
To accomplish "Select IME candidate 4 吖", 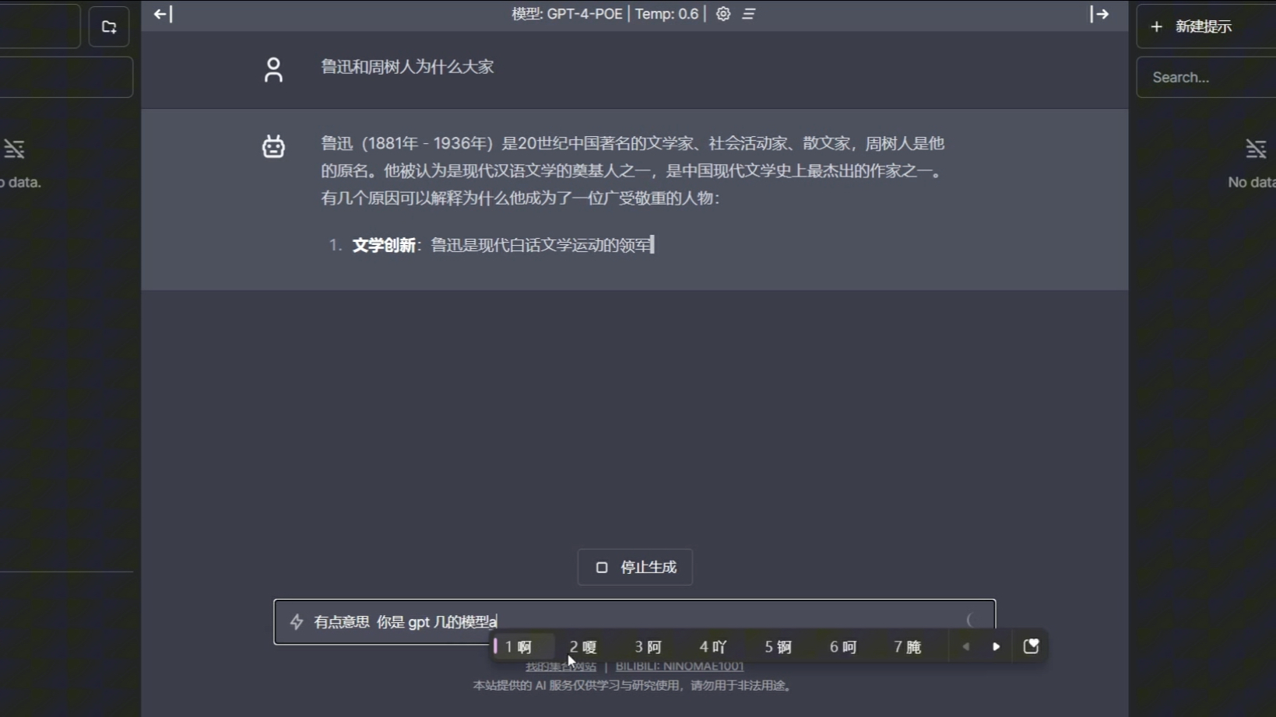I will click(x=713, y=647).
